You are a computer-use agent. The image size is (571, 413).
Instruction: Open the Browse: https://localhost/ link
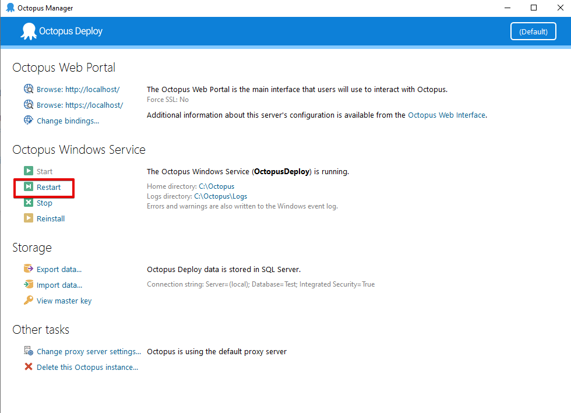(80, 105)
